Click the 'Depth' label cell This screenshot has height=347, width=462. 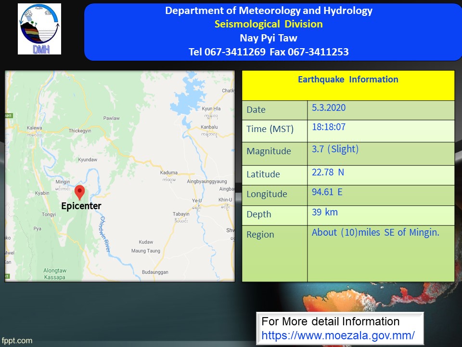coord(275,215)
